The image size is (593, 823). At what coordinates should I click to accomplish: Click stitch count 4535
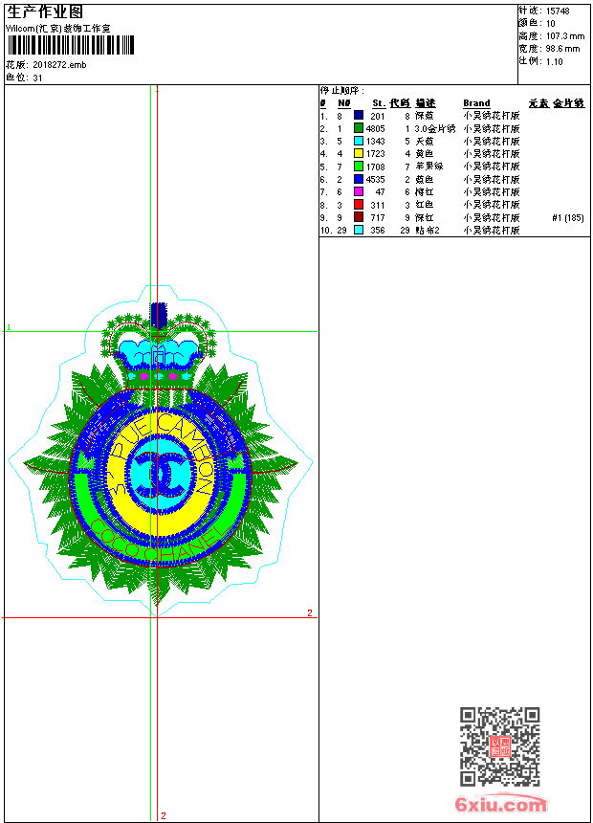(376, 180)
